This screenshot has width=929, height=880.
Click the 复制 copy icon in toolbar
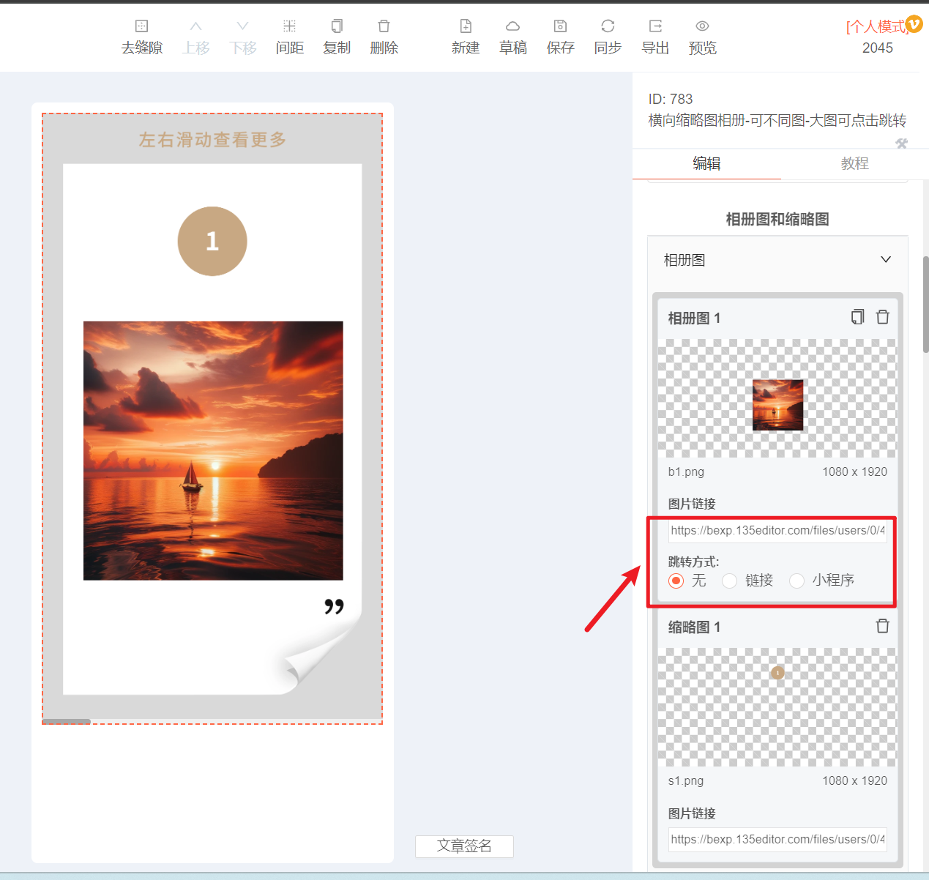337,26
